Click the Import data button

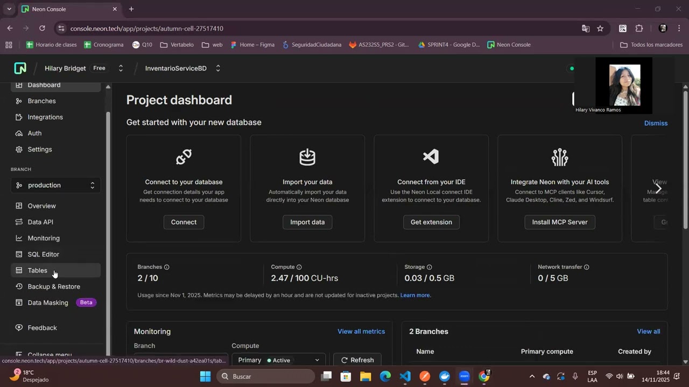[307, 222]
